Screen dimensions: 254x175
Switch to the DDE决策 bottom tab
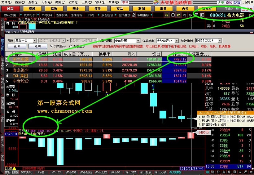click(26, 172)
